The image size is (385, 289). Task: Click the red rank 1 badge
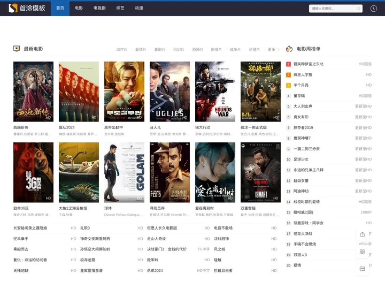[288, 64]
